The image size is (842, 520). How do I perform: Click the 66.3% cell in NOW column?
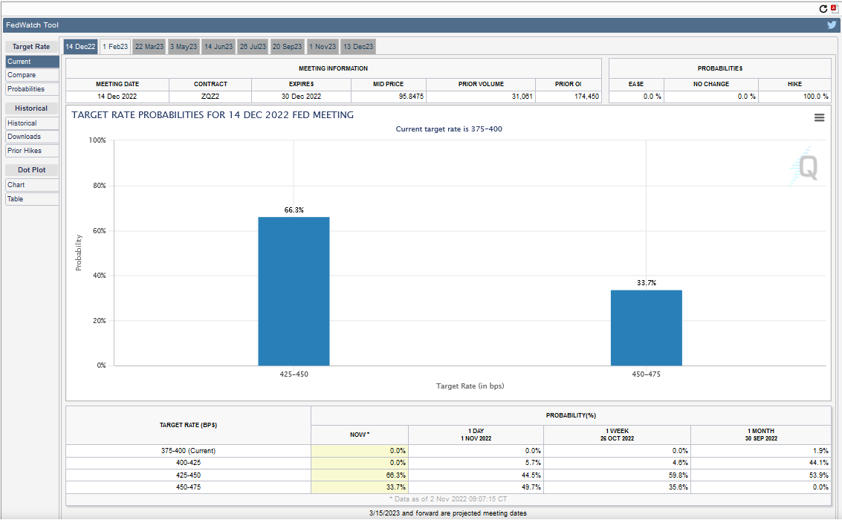coord(359,475)
